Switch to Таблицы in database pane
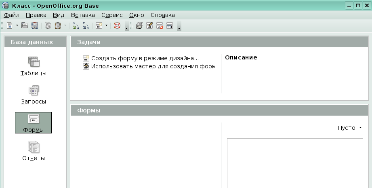 click(34, 66)
